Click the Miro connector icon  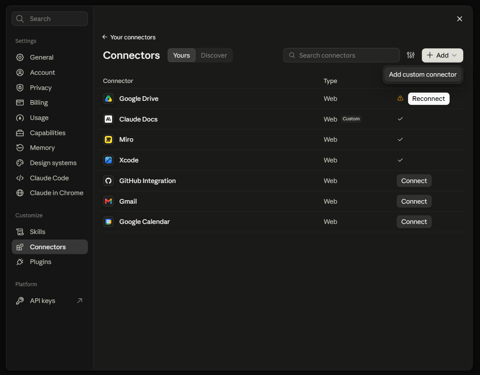(109, 139)
